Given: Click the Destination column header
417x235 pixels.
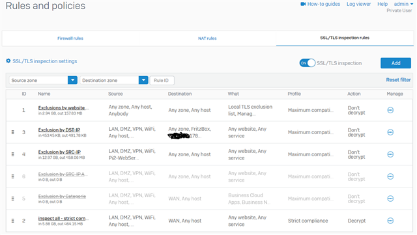Looking at the screenshot, I should click(180, 94).
